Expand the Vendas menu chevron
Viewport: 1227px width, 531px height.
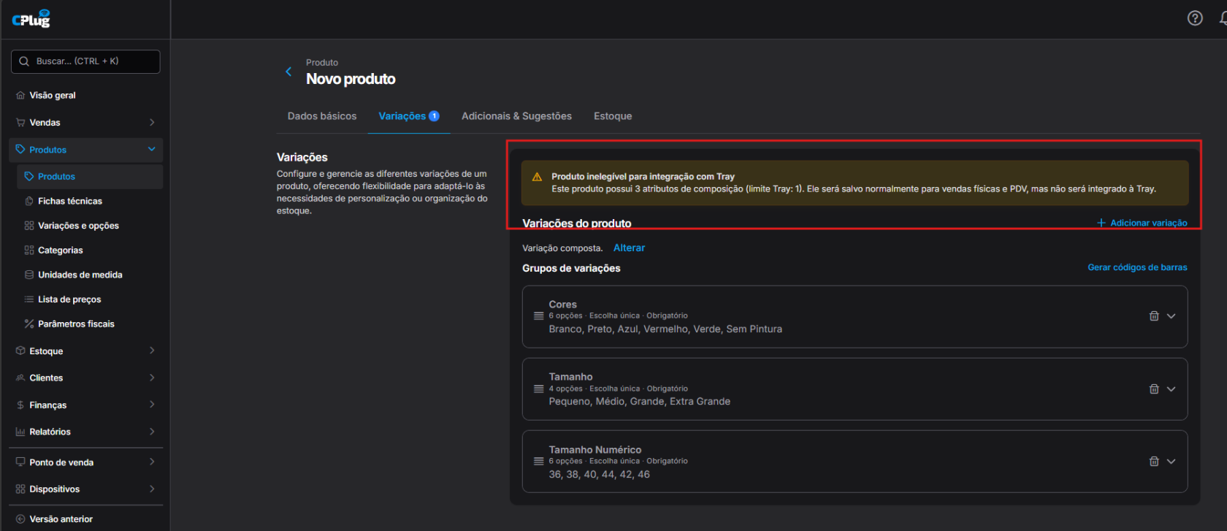click(x=152, y=122)
